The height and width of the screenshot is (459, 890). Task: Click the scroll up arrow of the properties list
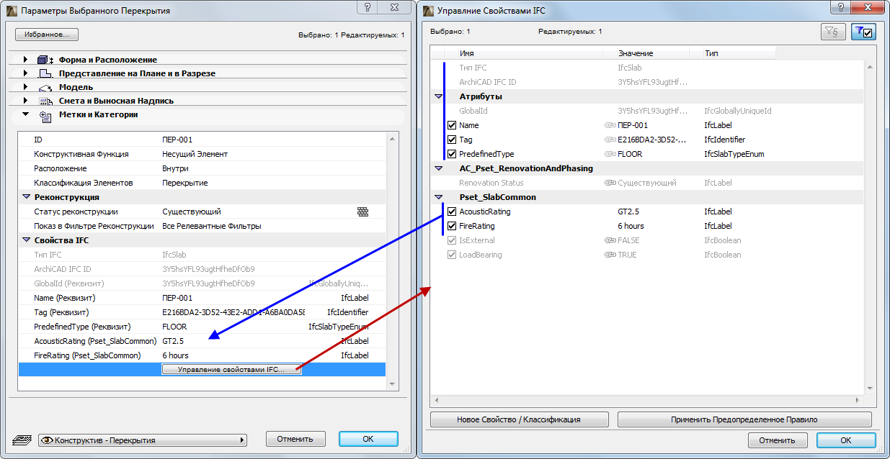(x=392, y=138)
